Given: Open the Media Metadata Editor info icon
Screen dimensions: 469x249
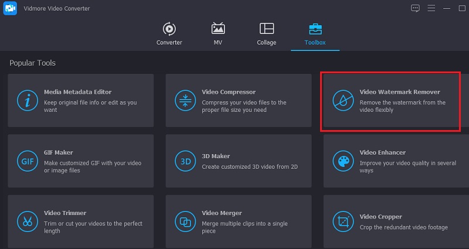Looking at the screenshot, I should (27, 100).
